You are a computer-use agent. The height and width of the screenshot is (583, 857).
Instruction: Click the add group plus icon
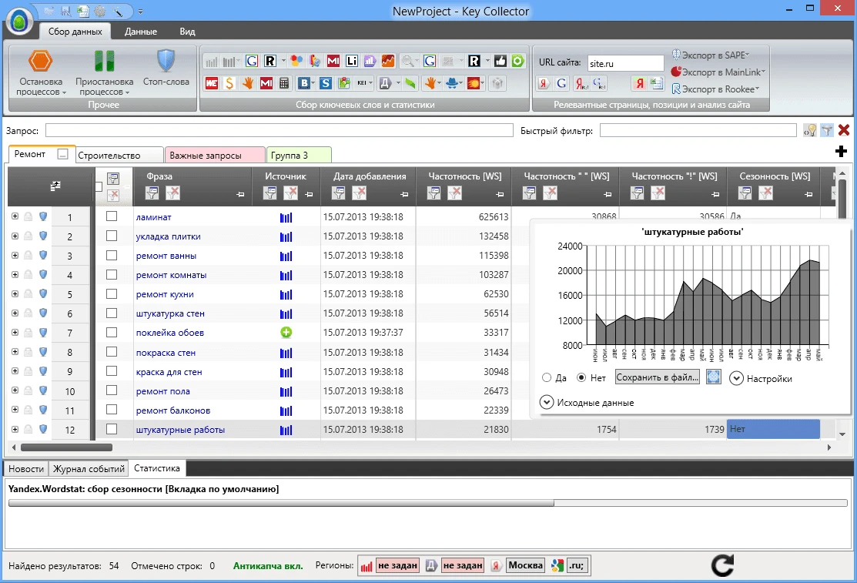(841, 152)
